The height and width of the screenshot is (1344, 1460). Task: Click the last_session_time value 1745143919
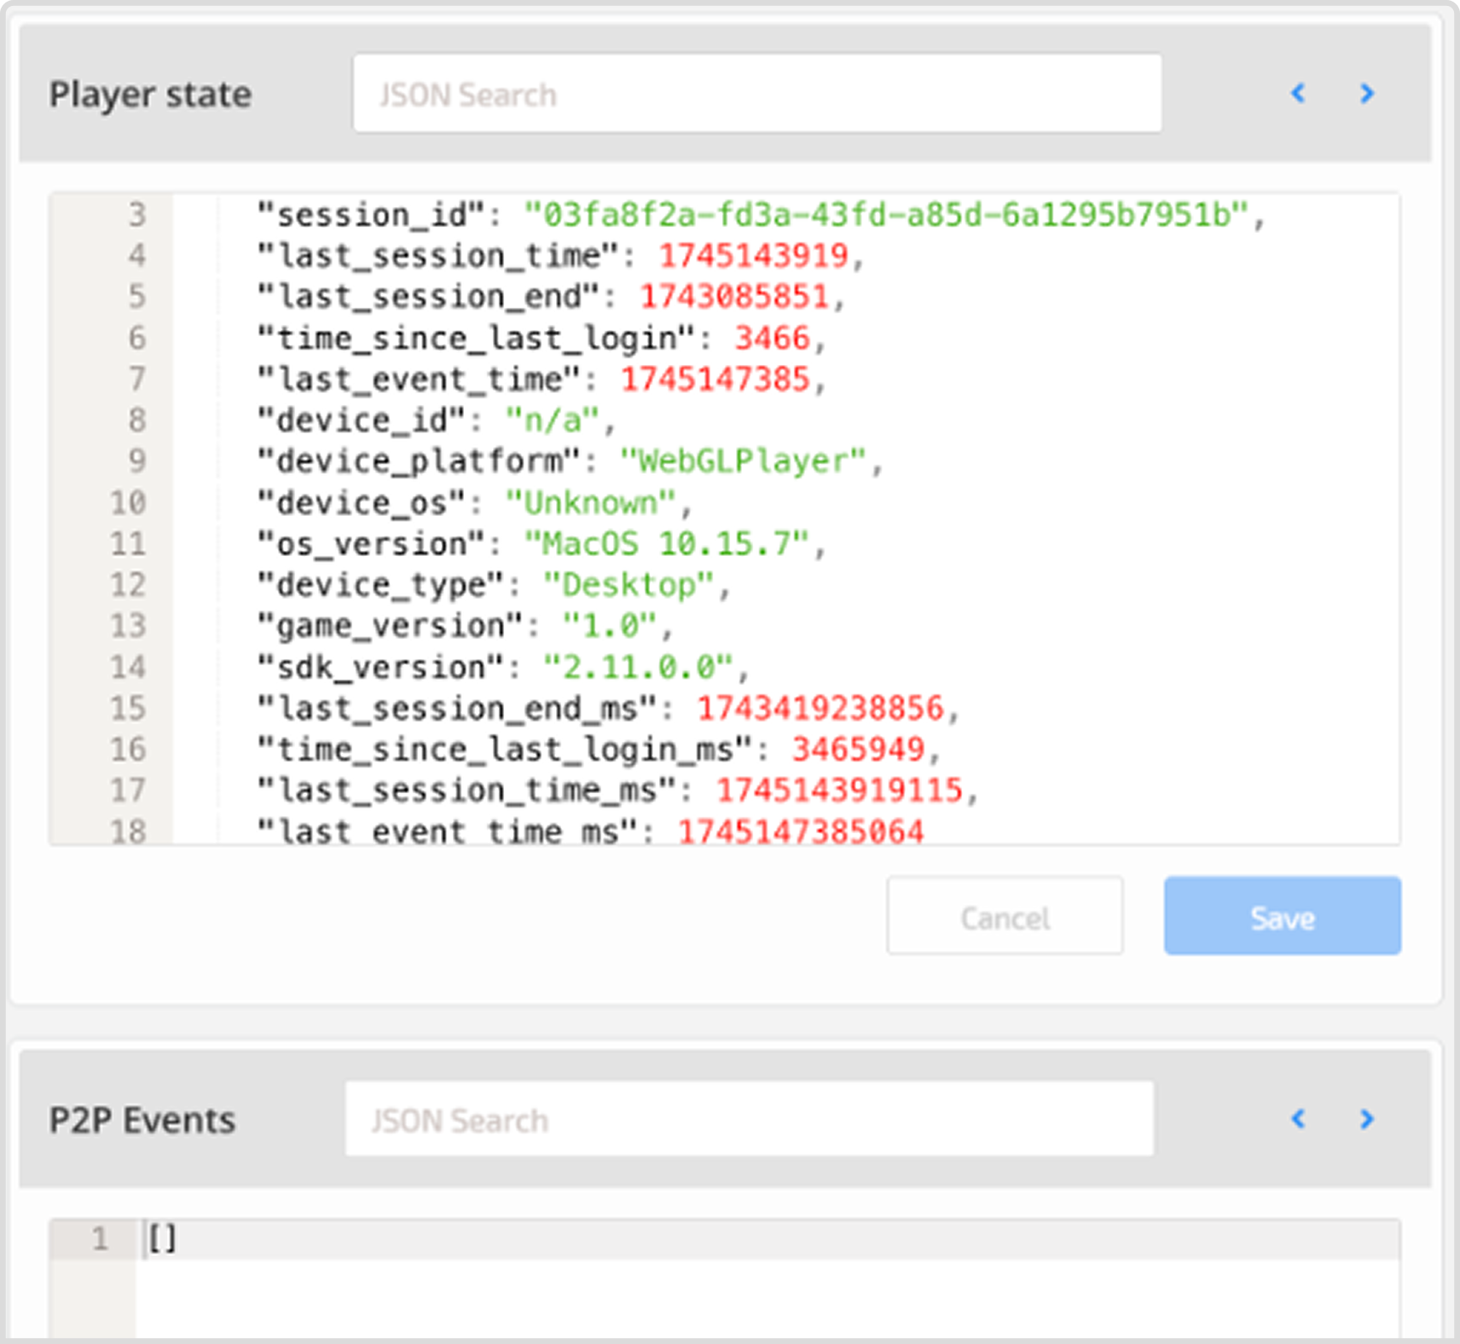tap(754, 256)
